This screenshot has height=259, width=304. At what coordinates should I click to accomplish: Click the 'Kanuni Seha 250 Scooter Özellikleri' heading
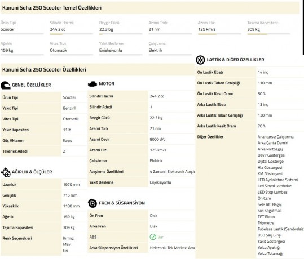tap(44, 69)
